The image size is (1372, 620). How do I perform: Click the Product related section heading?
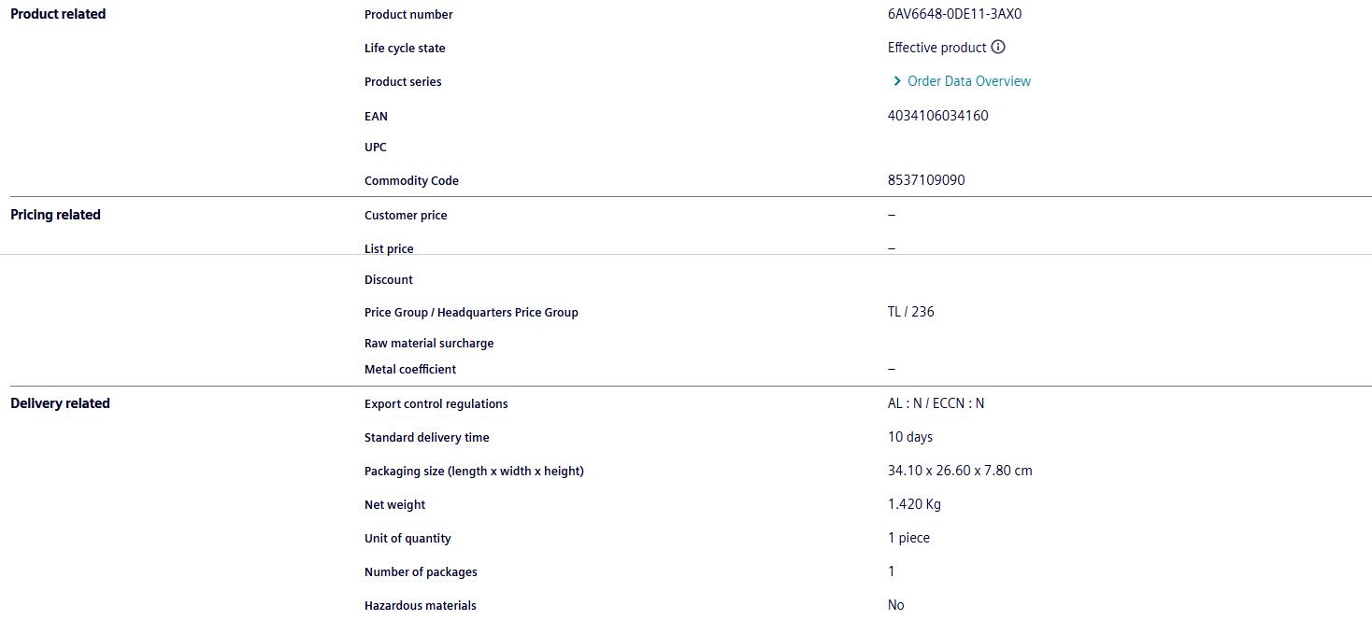pyautogui.click(x=58, y=14)
